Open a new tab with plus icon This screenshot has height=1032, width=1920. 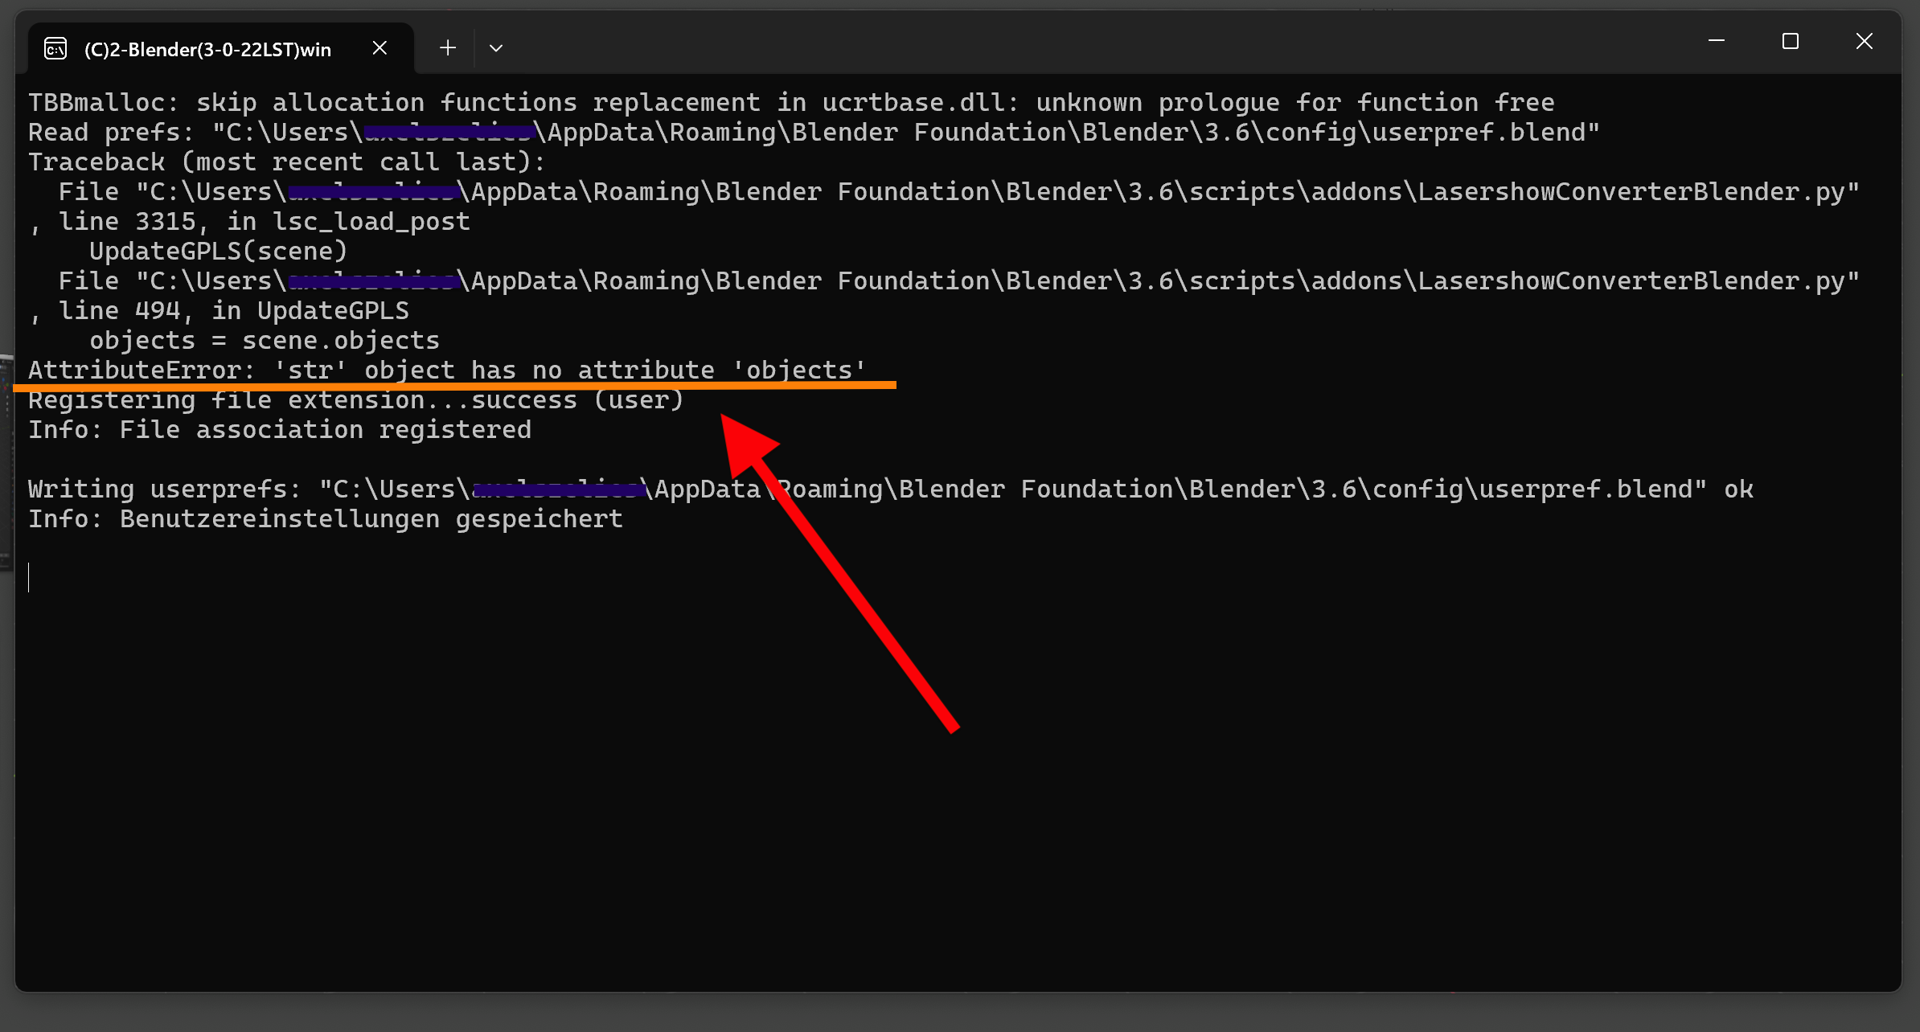(448, 48)
